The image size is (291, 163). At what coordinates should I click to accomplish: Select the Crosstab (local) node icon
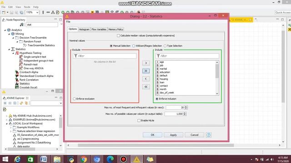tap(17, 87)
